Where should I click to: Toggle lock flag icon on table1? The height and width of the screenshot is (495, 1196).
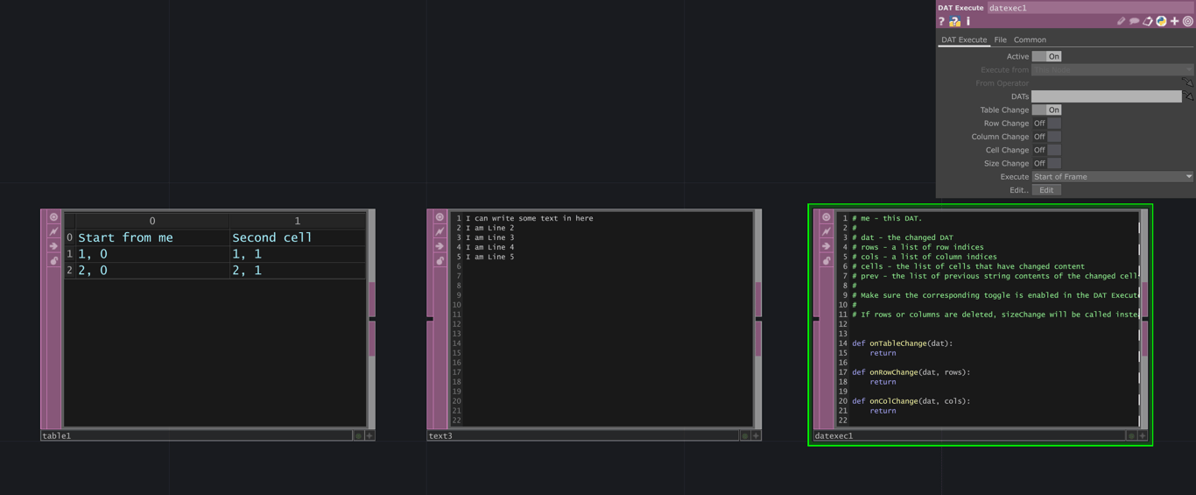53,260
